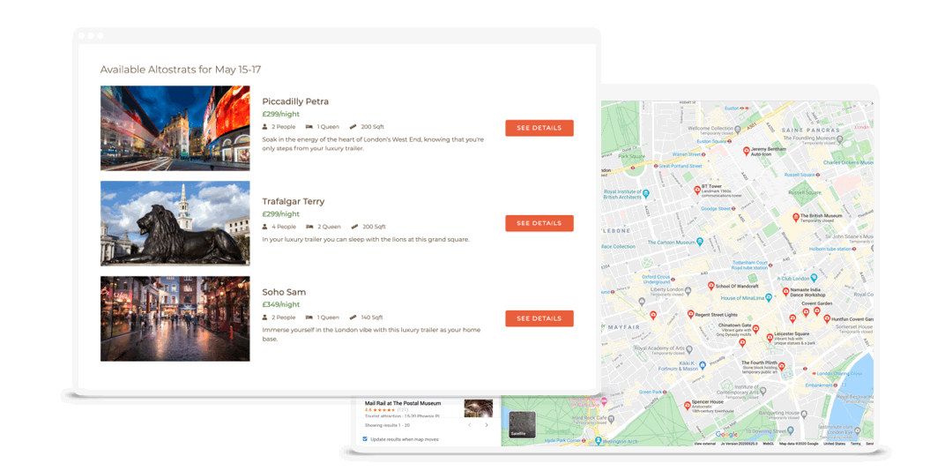
Task: Click the ruler icon beside '140 Sqft'
Action: pyautogui.click(x=353, y=318)
